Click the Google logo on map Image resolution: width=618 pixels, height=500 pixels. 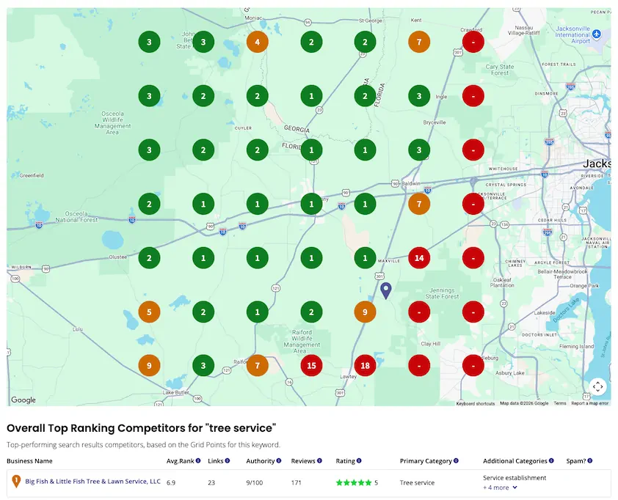click(x=23, y=400)
